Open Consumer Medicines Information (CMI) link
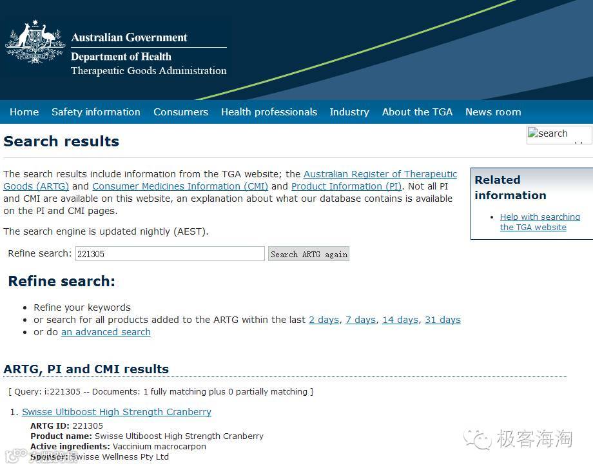This screenshot has height=468, width=593. click(x=180, y=186)
